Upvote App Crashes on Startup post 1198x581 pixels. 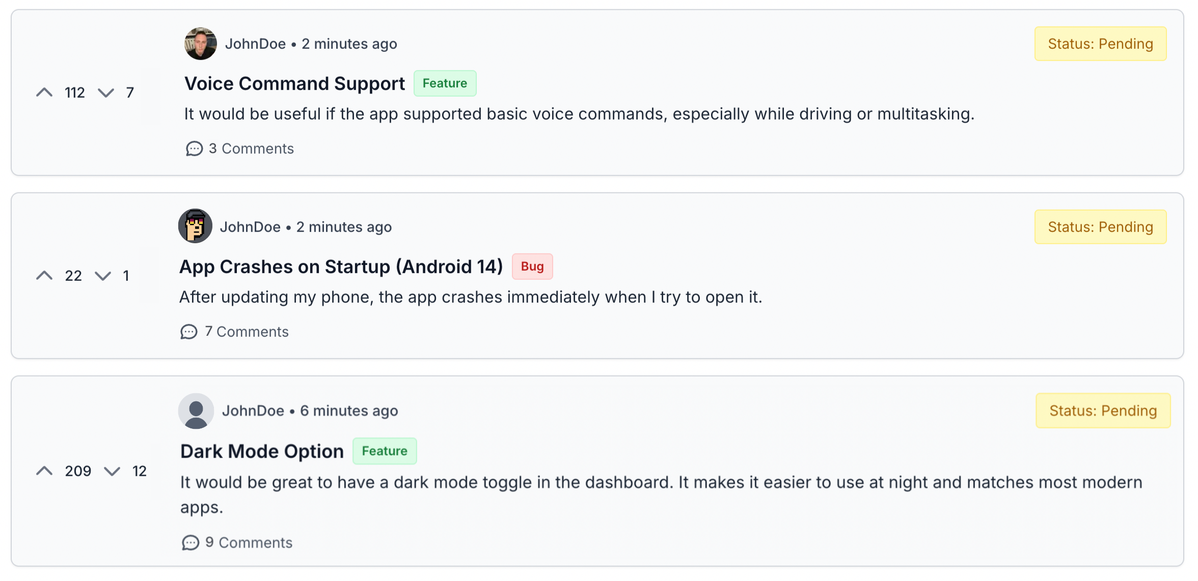(44, 276)
